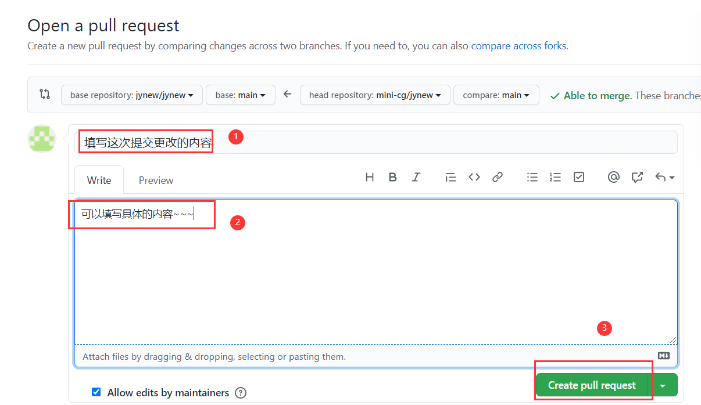Screen dimensions: 701x405
Task: Open the head repository mini-cg/jynew selector
Action: click(374, 95)
